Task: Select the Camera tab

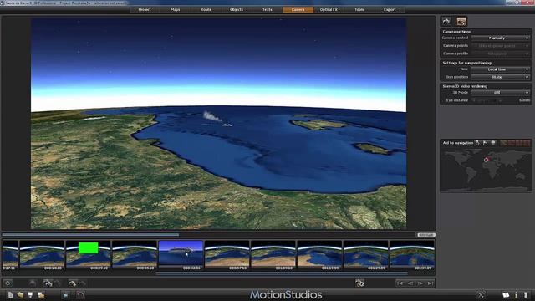Action: (298, 10)
